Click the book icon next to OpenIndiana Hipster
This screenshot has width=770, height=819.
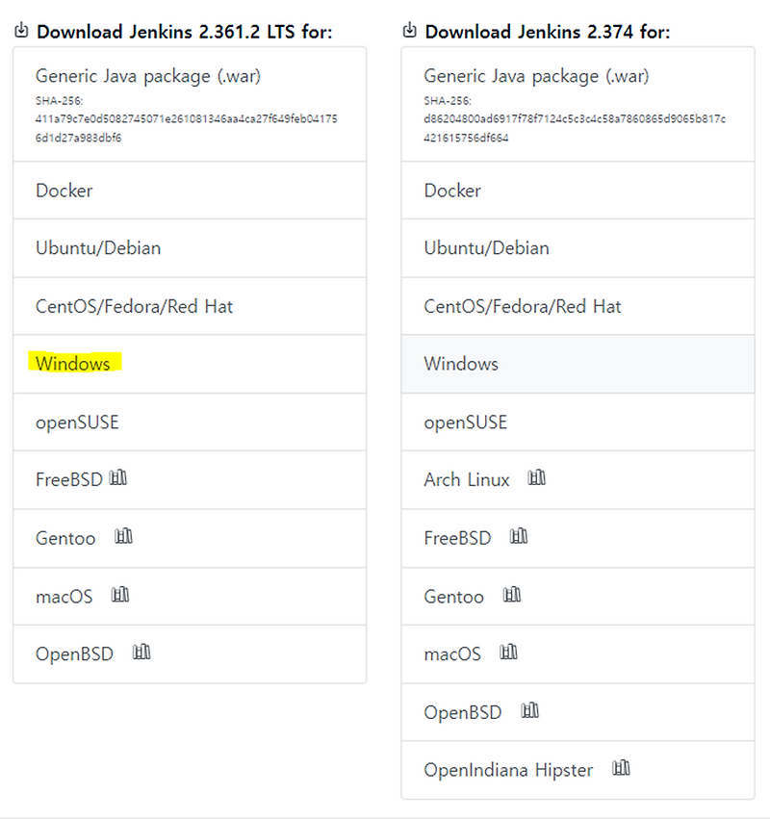pos(622,768)
